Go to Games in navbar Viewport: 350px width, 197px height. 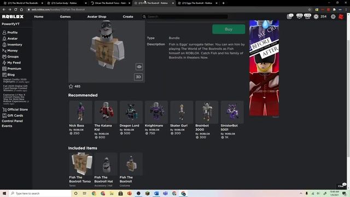coord(65,17)
